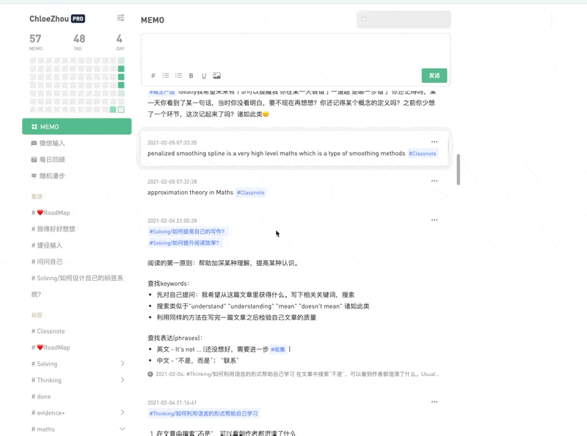Click the search magnifier icon
Screen dimensions: 587x436
(364, 20)
